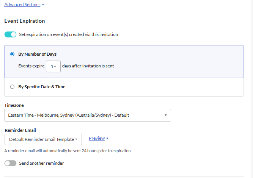Disable the event expiration toggle

10,34
